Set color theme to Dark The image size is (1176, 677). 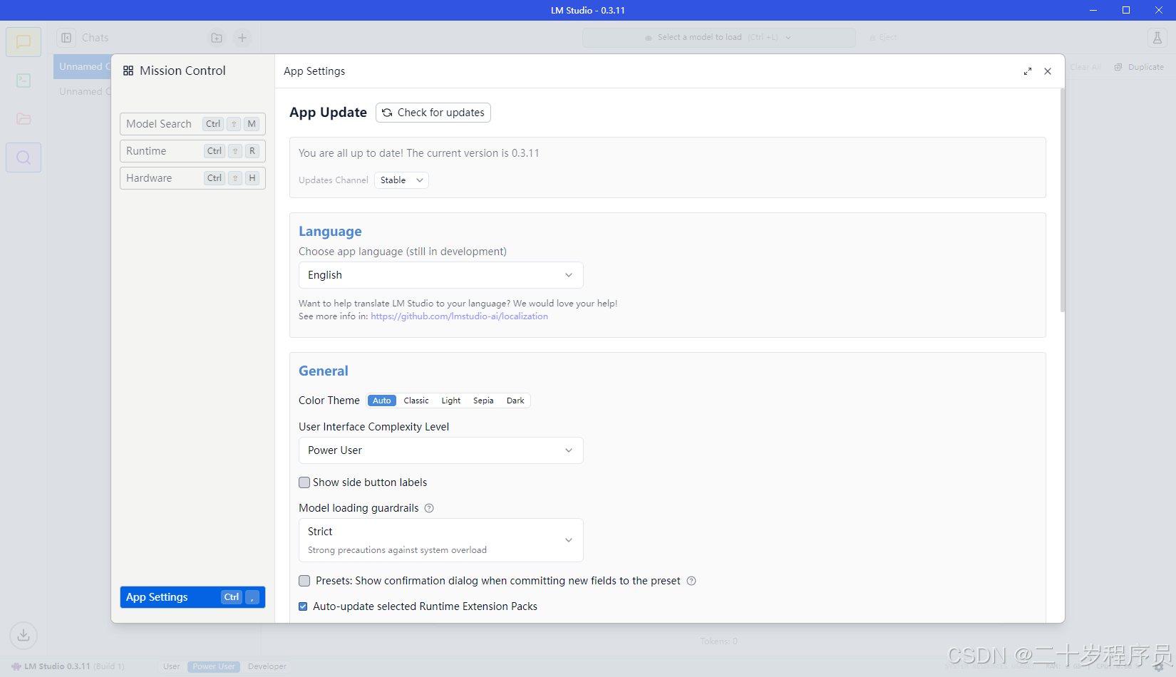515,400
